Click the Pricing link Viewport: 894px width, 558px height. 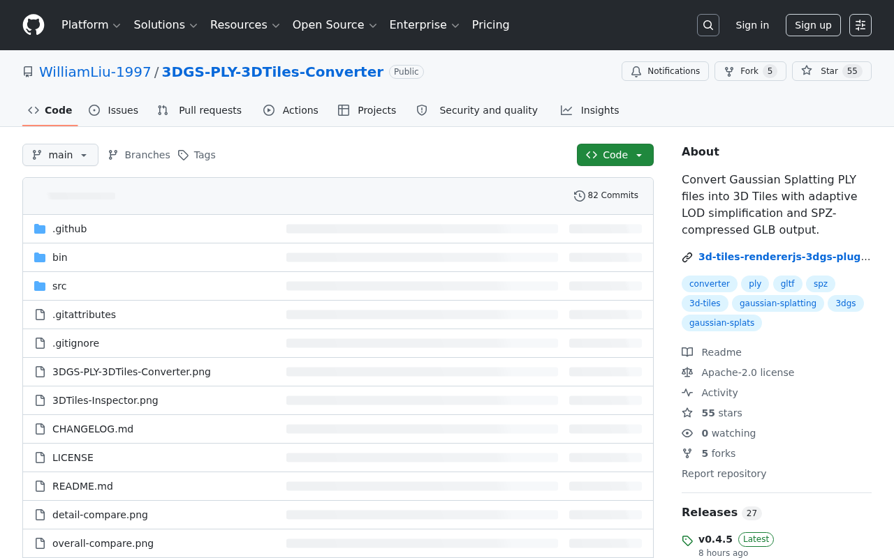click(491, 25)
